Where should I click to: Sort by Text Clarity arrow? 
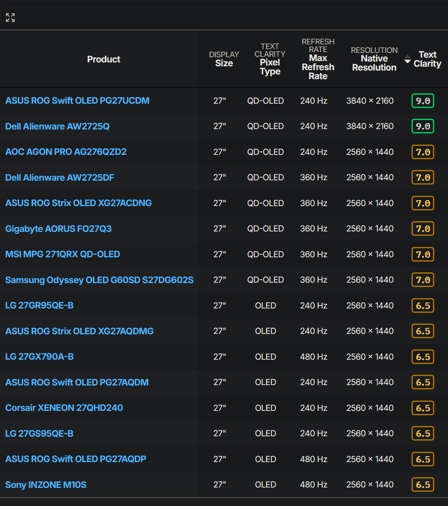408,59
